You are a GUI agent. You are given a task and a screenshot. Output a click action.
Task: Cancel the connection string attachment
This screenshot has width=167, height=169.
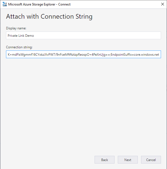point(151,160)
